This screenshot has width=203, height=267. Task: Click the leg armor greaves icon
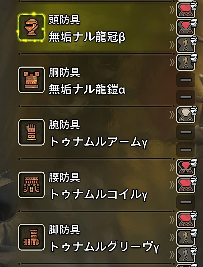31,237
